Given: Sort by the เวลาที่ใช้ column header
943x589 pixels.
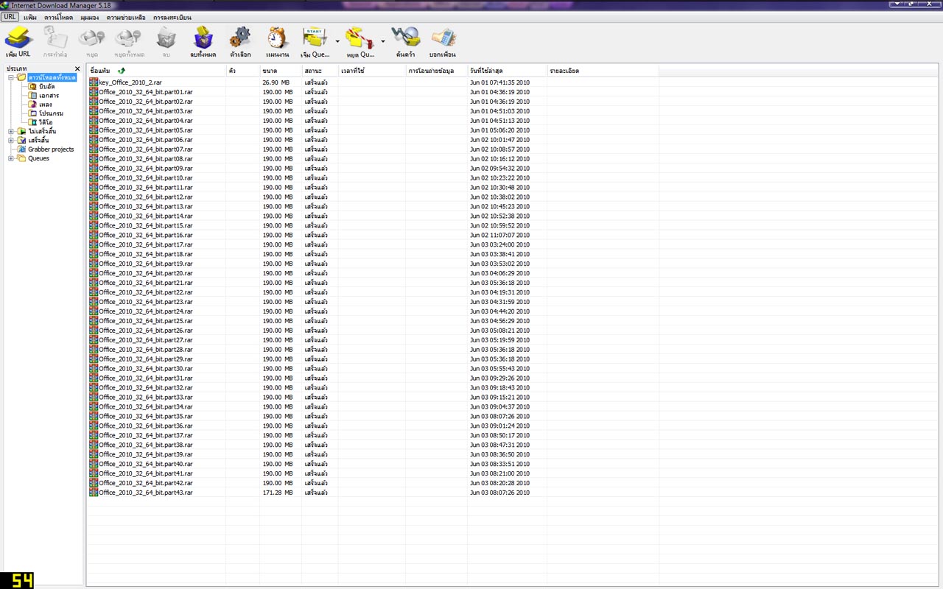Looking at the screenshot, I should pos(372,71).
